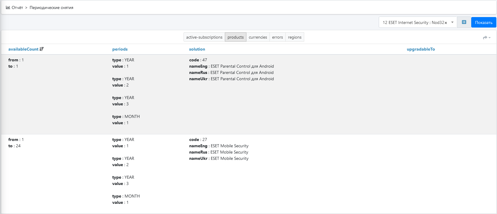Image resolution: width=497 pixels, height=214 pixels.
Task: Click "value : 2" in the Mobile Security row
Action: (x=120, y=165)
